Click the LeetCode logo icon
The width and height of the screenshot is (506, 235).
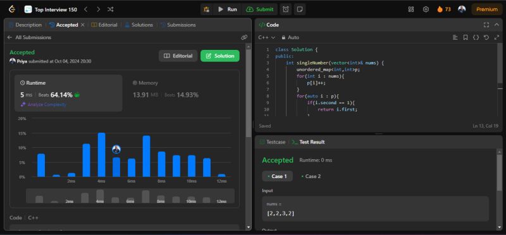(12, 9)
